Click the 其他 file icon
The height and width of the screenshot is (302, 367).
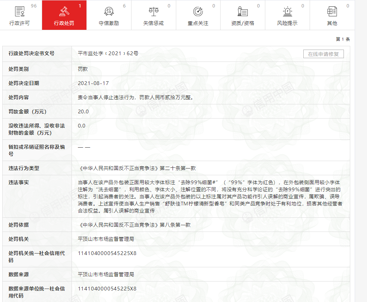(332, 12)
